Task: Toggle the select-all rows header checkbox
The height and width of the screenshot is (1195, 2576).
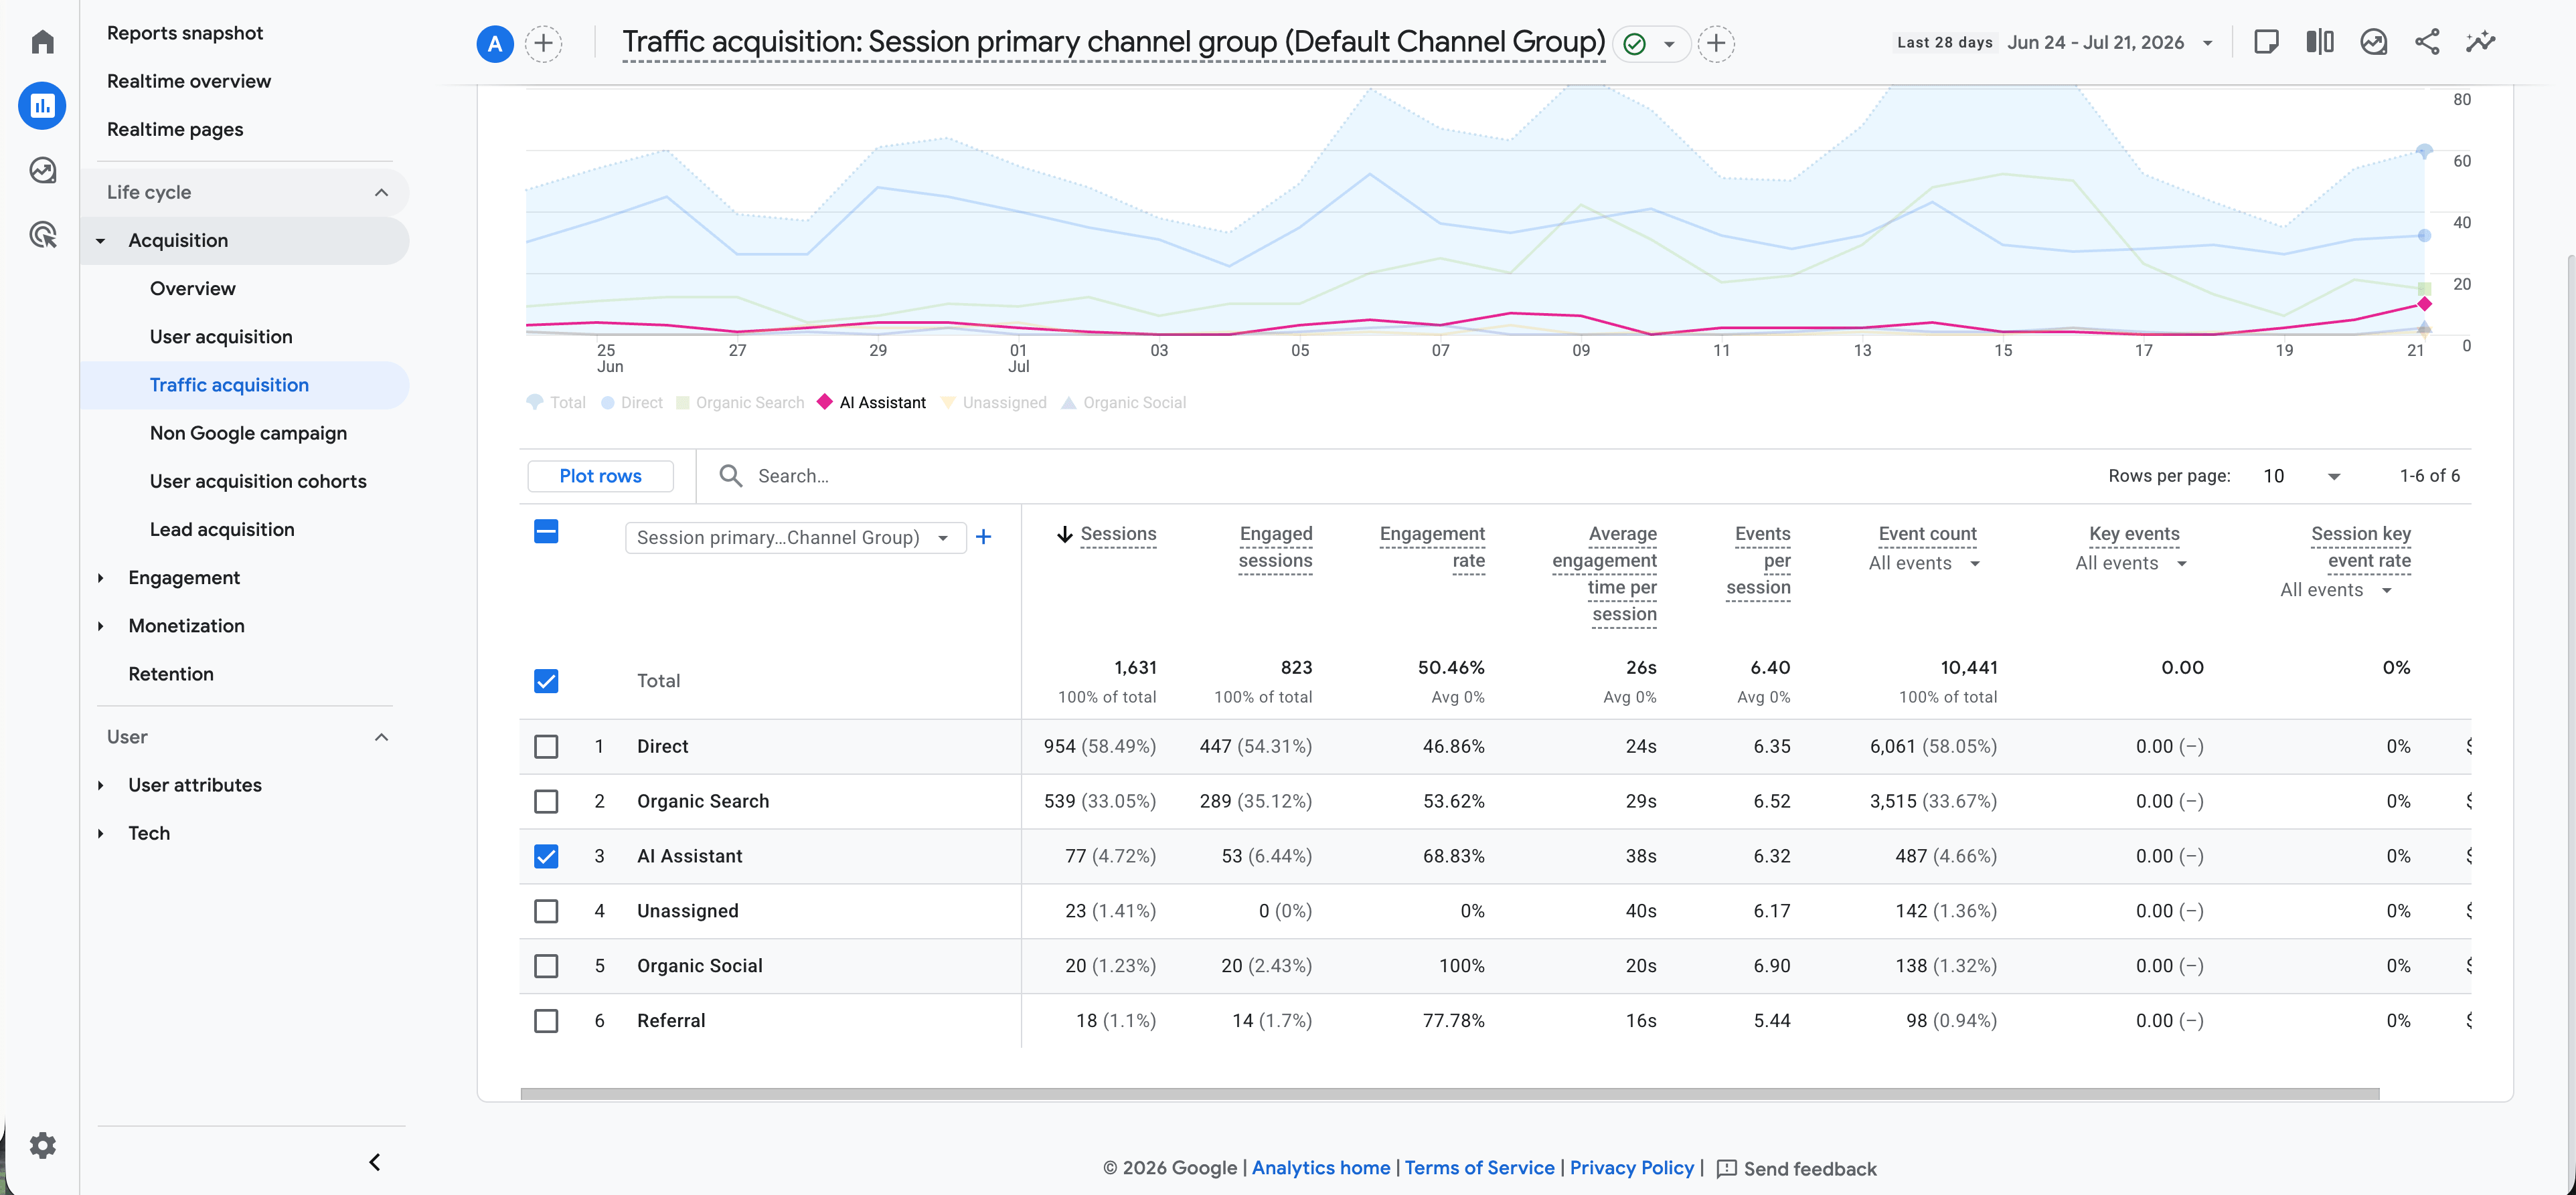Action: 546,531
